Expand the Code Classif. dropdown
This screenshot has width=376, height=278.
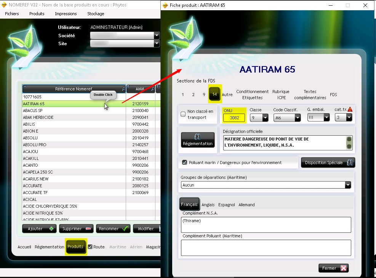(x=297, y=118)
